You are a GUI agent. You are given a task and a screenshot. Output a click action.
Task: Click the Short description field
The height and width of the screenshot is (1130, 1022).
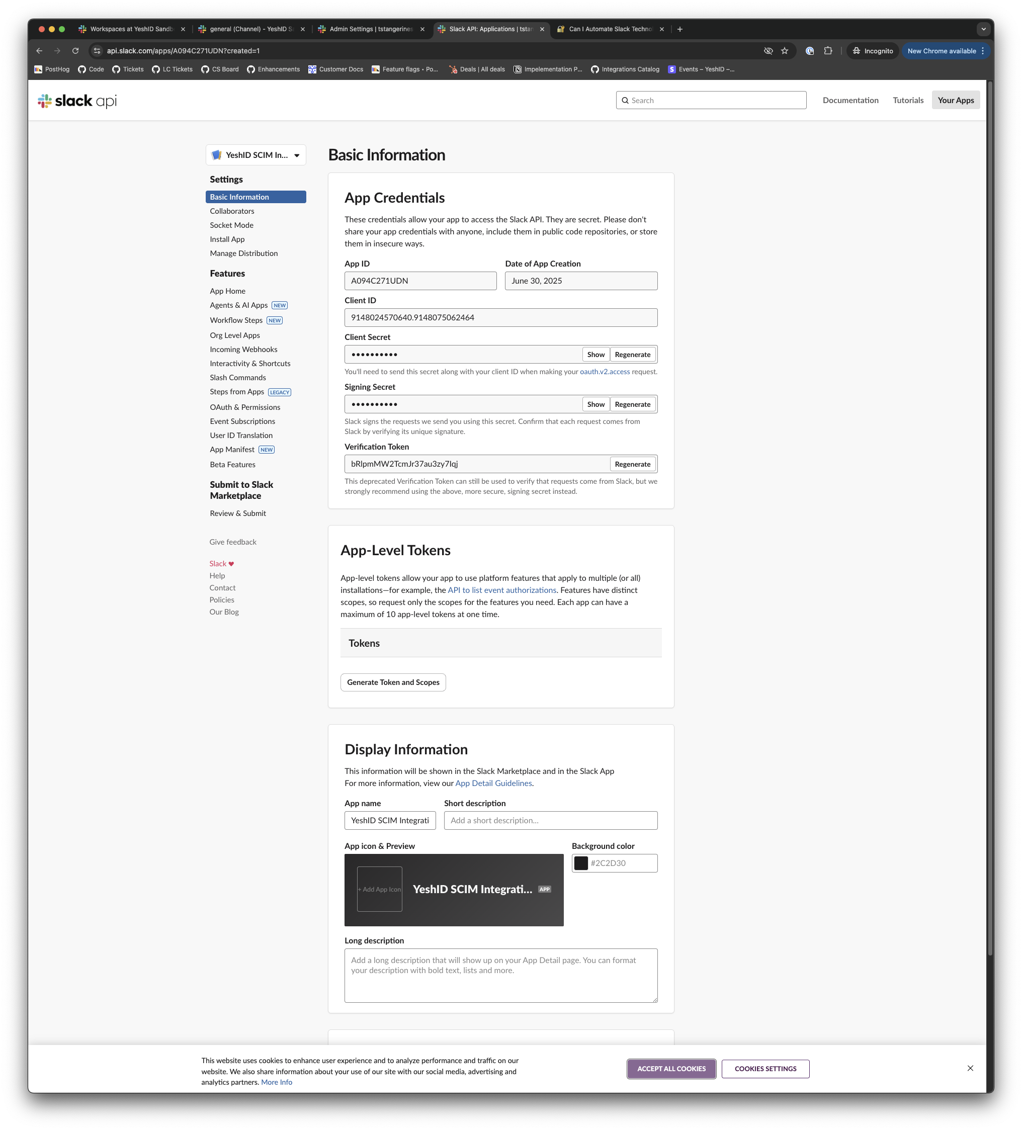tap(551, 821)
